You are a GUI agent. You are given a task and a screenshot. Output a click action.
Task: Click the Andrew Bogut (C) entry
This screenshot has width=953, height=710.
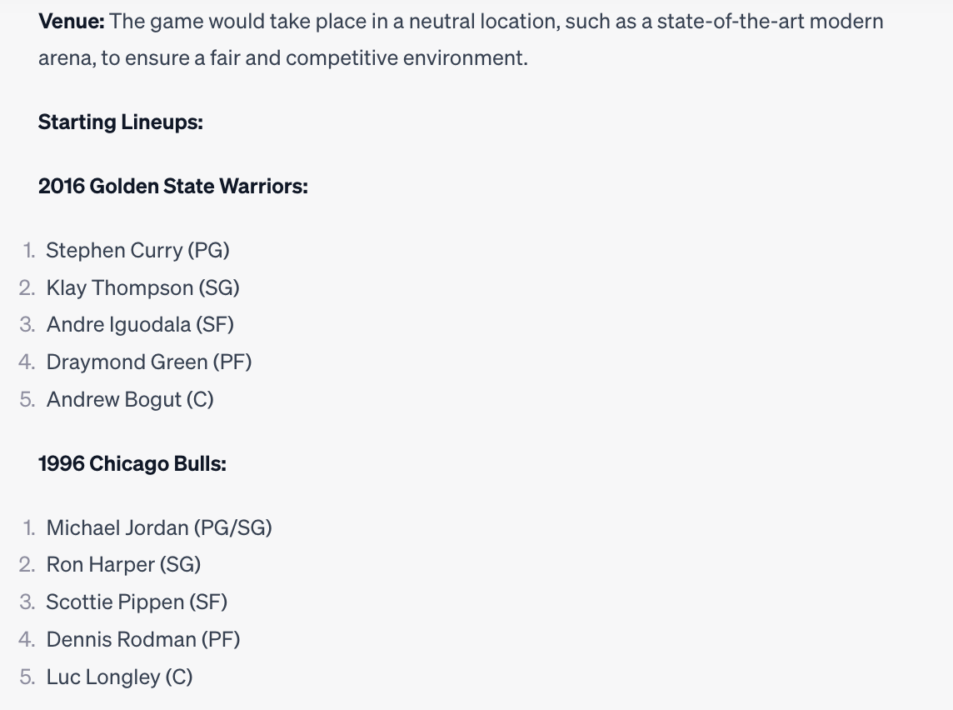(130, 399)
